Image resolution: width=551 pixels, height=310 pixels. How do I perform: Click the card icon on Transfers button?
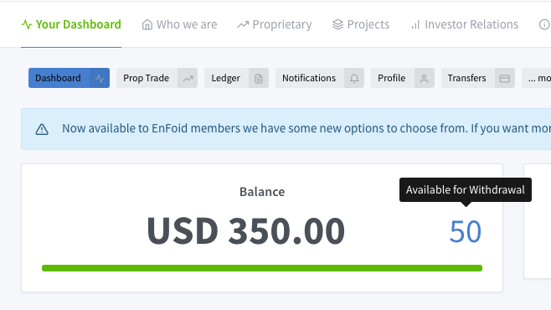(505, 79)
